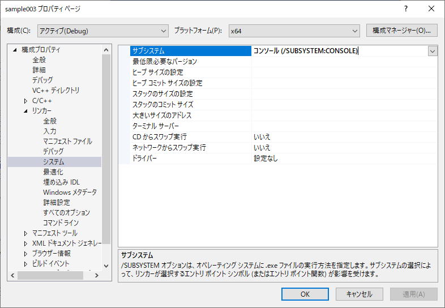Select 埋め込み IDL in the tree
Image resolution: width=445 pixels, height=308 pixels.
click(x=61, y=182)
